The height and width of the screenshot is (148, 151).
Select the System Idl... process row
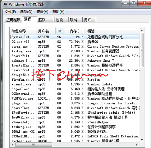[75, 37]
